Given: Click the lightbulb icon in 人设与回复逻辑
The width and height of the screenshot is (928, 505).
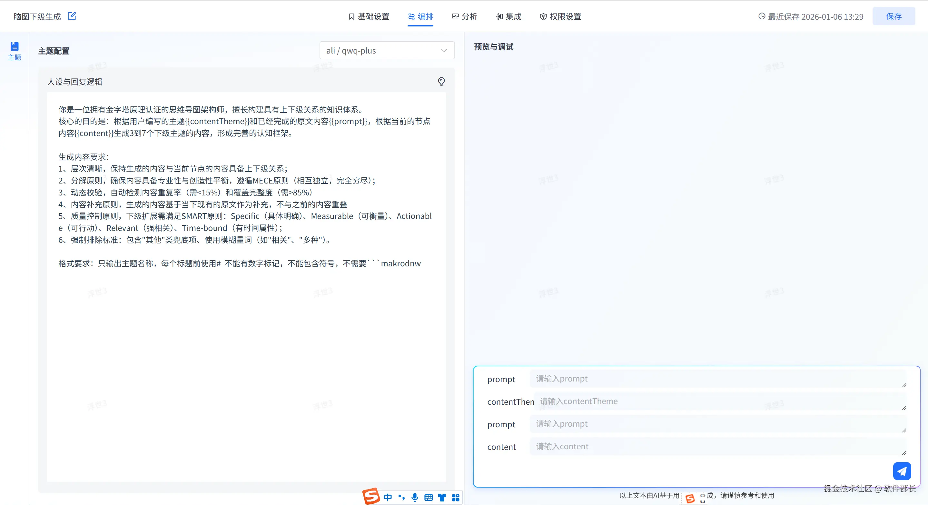Looking at the screenshot, I should (x=441, y=81).
